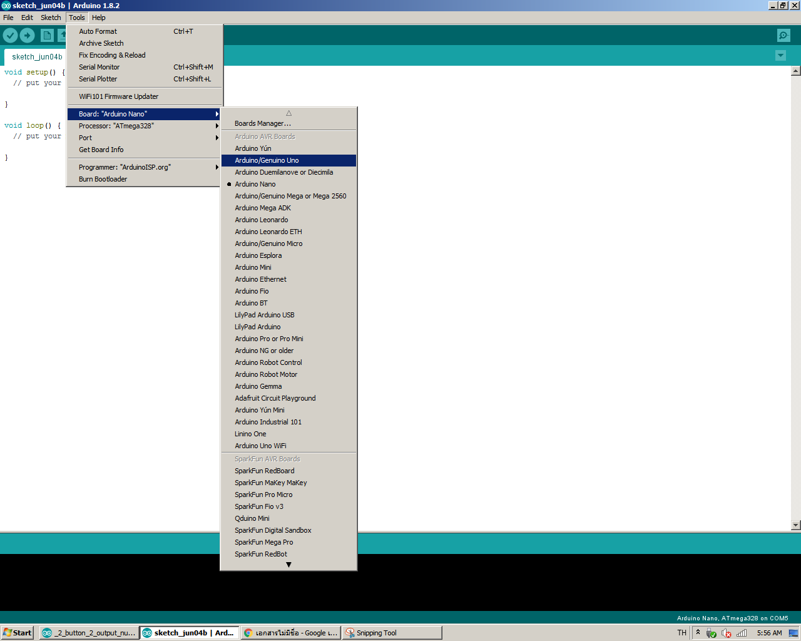Open Boards Manager…
This screenshot has height=641, width=801.
pyautogui.click(x=288, y=123)
